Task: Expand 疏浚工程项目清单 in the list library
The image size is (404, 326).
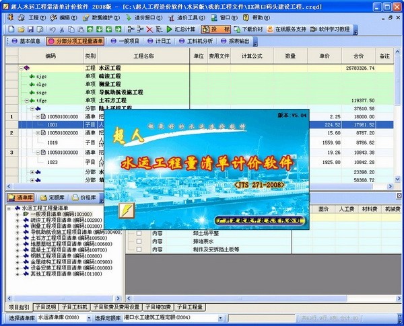Action: coord(18,220)
